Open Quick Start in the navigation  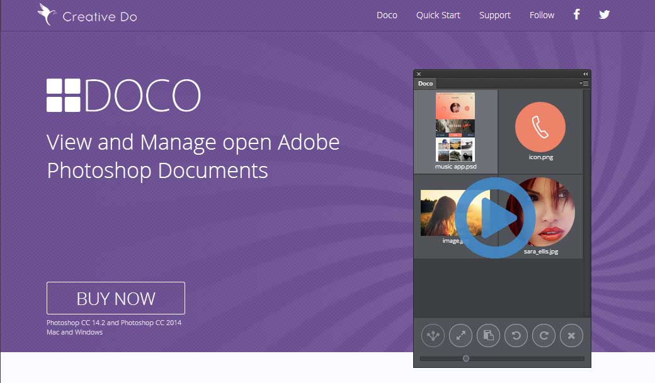click(x=438, y=15)
